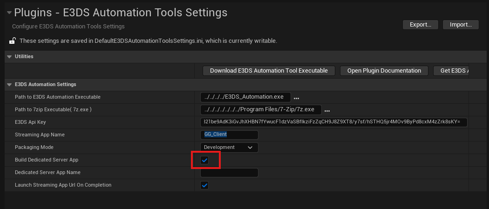Image resolution: width=489 pixels, height=209 pixels.
Task: Click browse ellipsis for 7zip Executable path
Action: [x=327, y=110]
